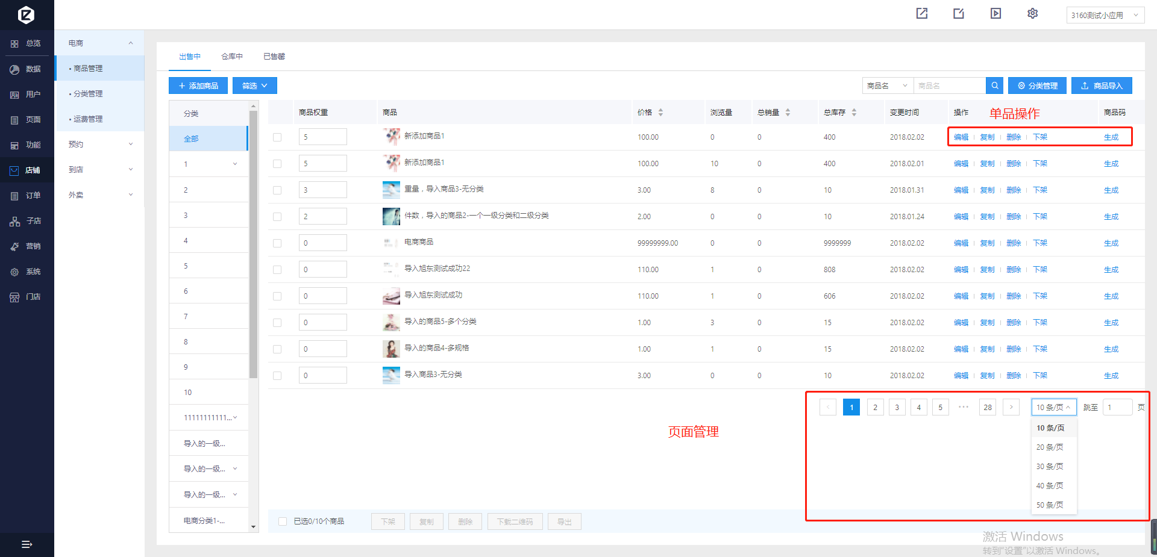
Task: Select the 电商商品 row checkbox
Action: pos(277,243)
